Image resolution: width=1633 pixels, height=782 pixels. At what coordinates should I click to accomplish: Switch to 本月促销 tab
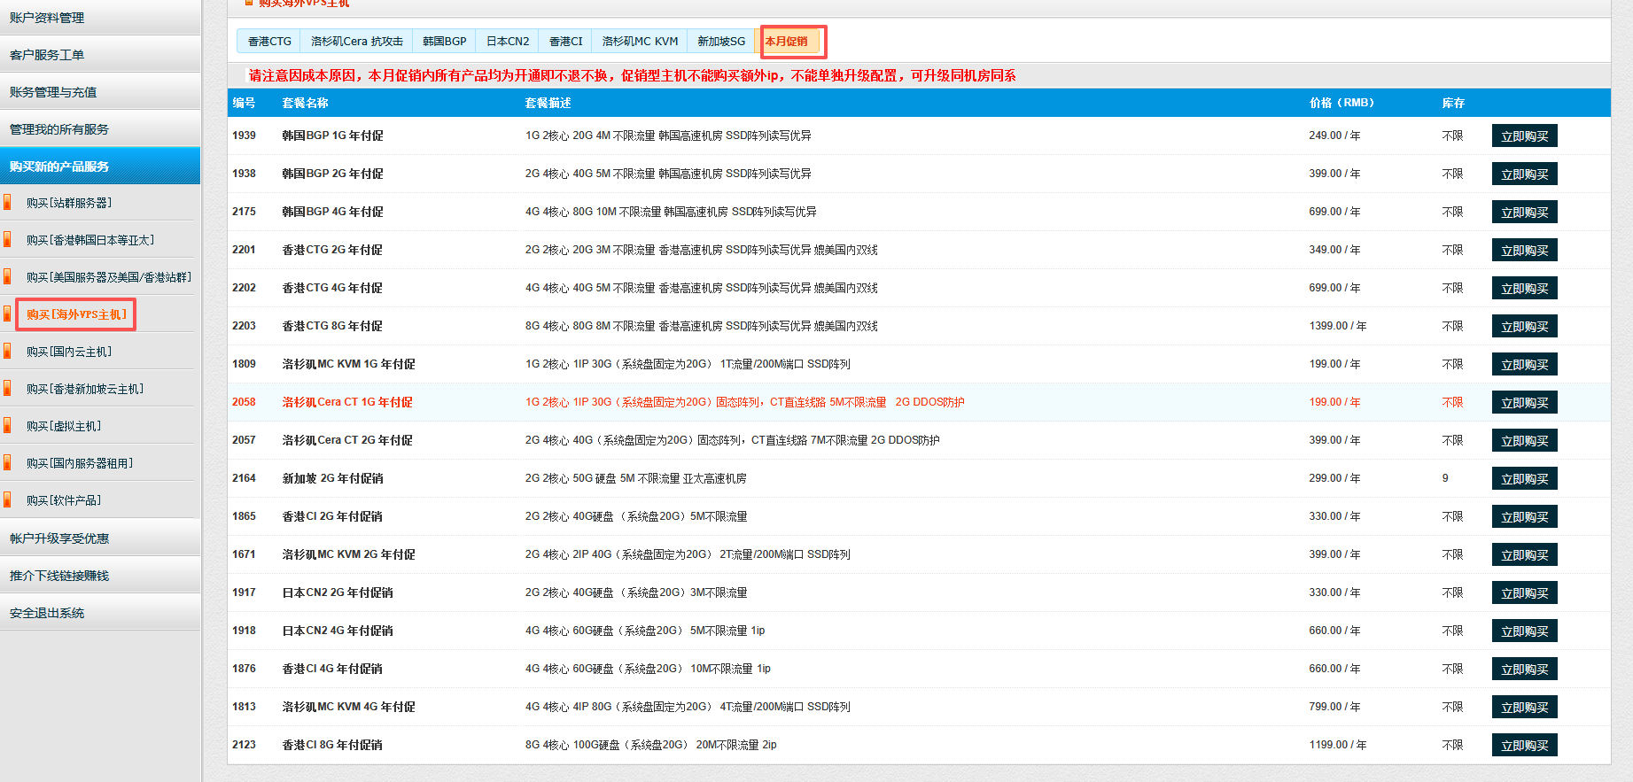point(787,41)
